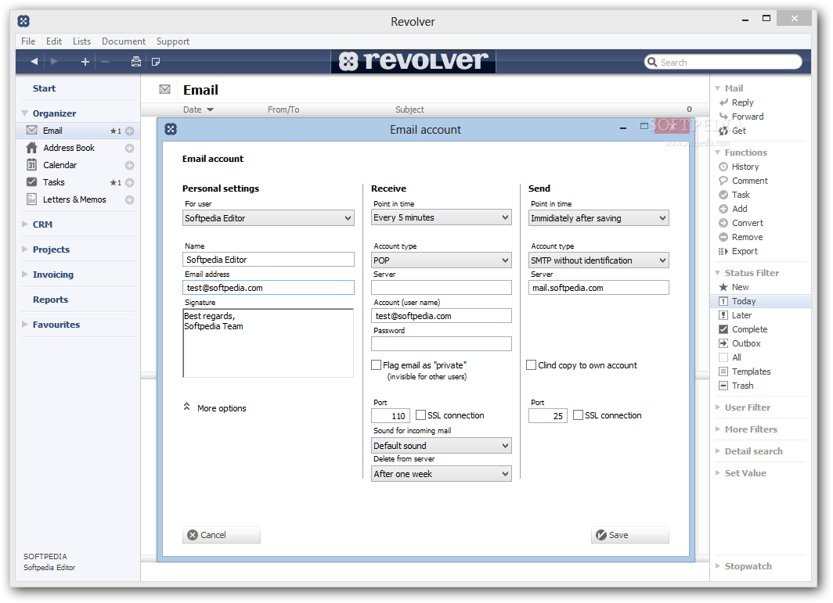The width and height of the screenshot is (833, 603).
Task: Enable Flag email as private checkbox
Action: pos(376,365)
